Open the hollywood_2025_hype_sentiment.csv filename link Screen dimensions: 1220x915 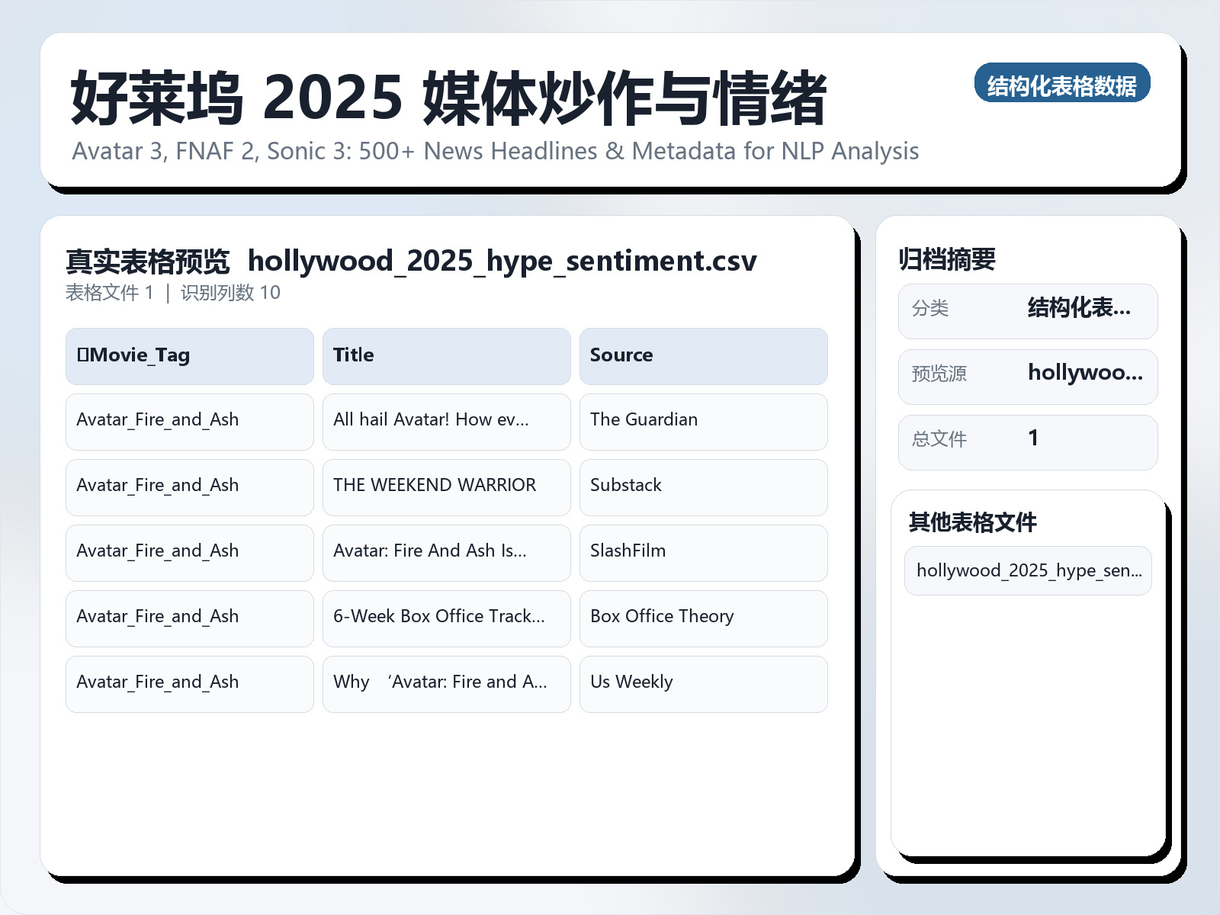pos(502,262)
